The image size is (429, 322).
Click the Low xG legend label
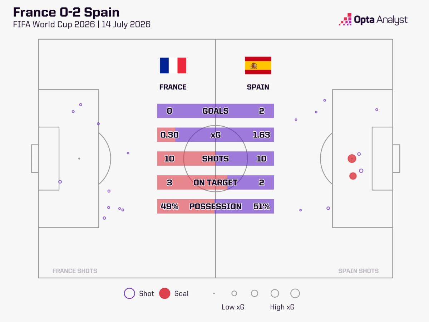[x=233, y=307]
